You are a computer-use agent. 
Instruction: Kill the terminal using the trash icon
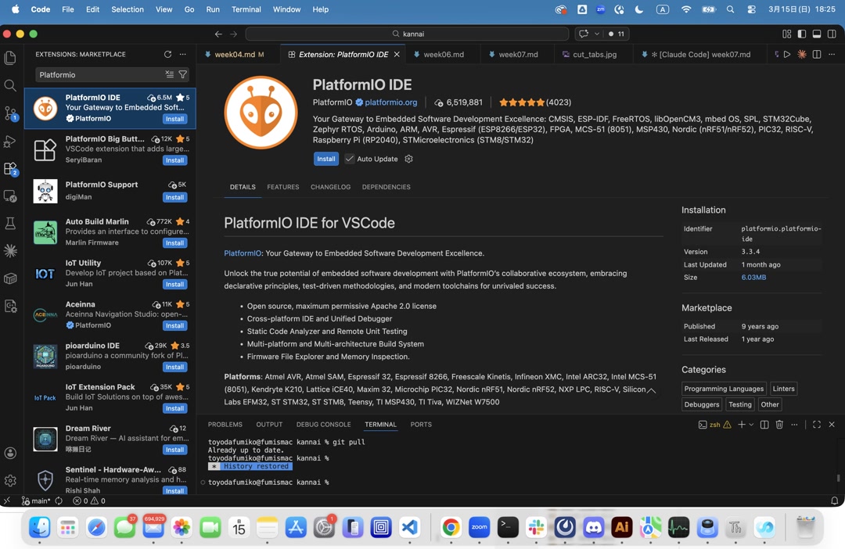coord(779,425)
